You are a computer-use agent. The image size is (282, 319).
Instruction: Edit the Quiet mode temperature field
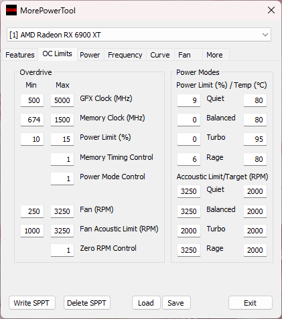pyautogui.click(x=255, y=100)
